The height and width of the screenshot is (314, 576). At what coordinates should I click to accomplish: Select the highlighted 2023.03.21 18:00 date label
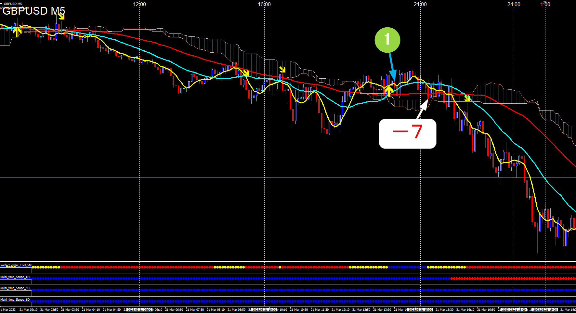coord(514,310)
